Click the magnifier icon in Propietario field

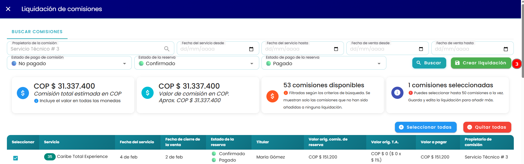point(167,49)
